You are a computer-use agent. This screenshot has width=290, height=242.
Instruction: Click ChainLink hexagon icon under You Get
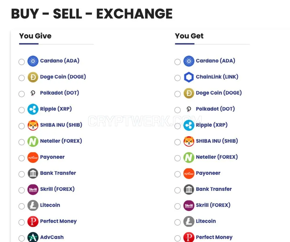(x=189, y=77)
